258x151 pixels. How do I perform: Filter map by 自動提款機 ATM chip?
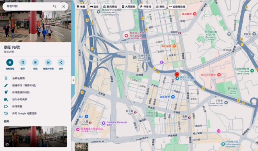point(177,6)
